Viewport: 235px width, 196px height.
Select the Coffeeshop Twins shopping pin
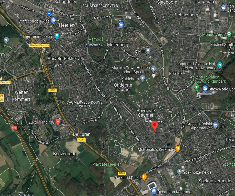[53, 21]
